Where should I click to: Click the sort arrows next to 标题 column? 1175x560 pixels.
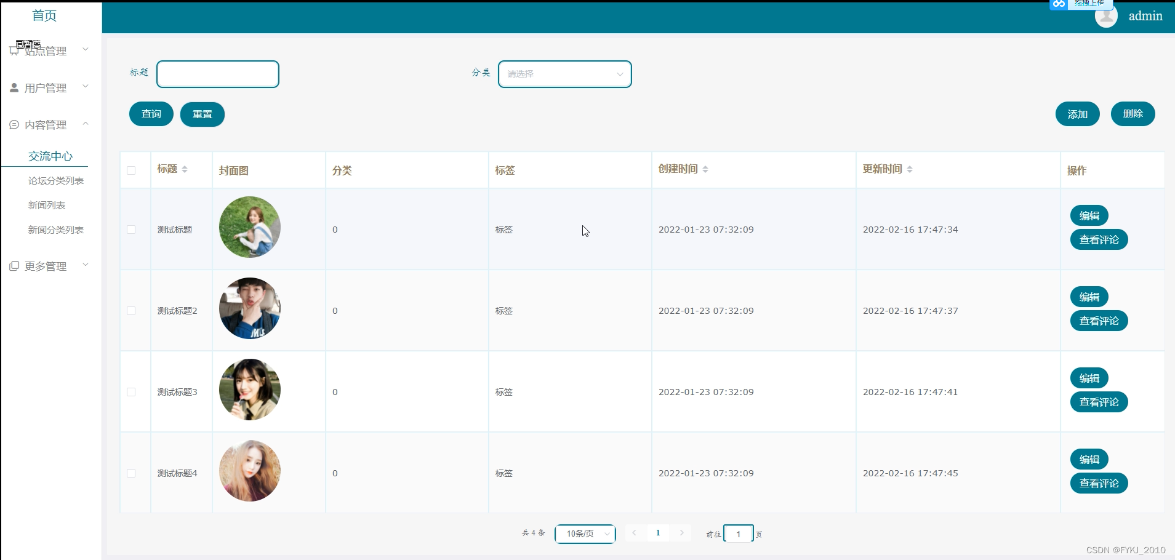click(185, 169)
